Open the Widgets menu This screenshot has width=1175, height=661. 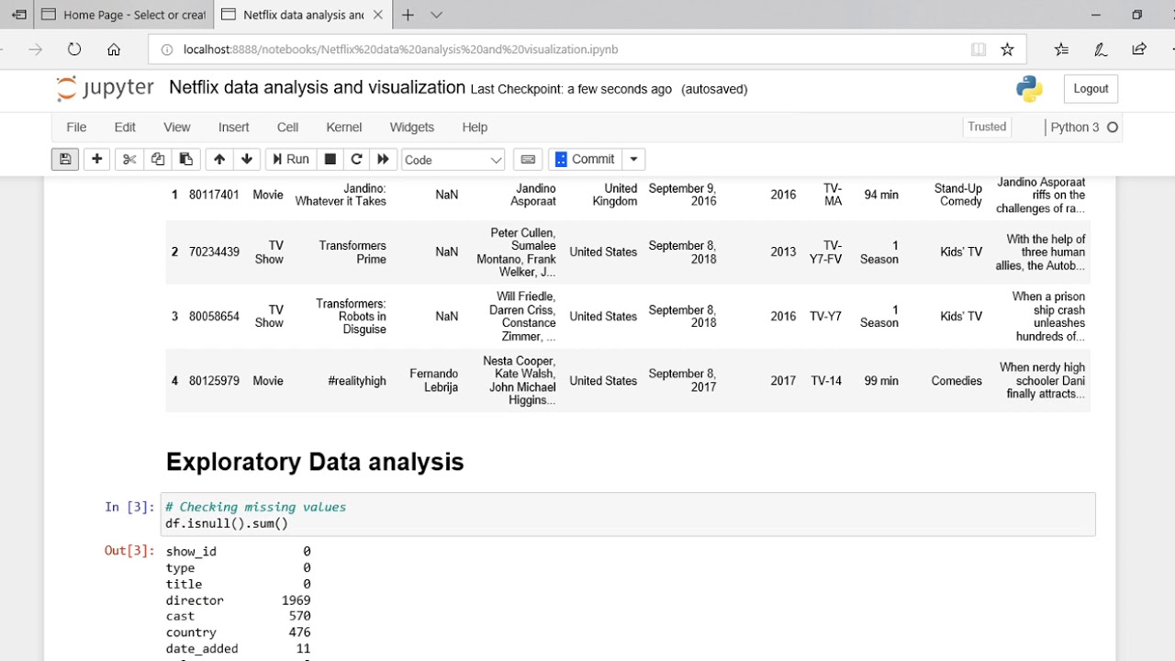[x=412, y=127]
